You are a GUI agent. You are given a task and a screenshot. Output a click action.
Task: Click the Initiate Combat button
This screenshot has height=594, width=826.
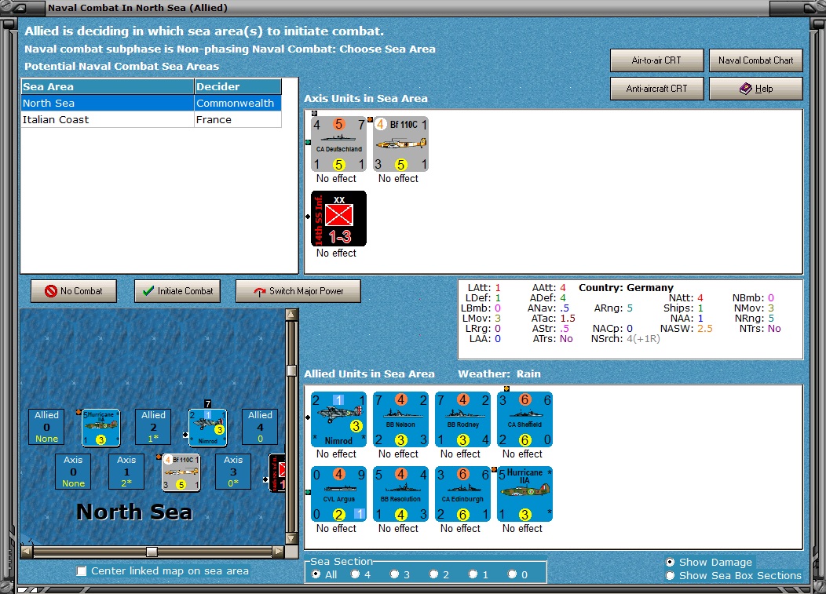177,290
